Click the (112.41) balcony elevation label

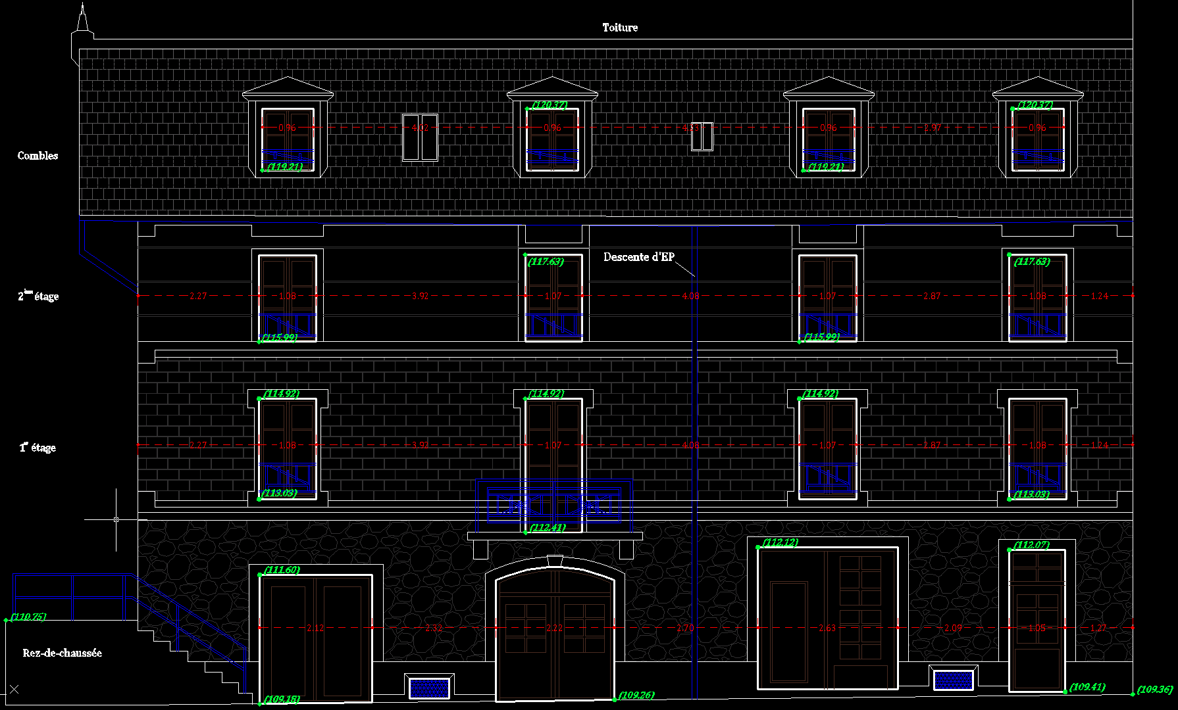(548, 527)
